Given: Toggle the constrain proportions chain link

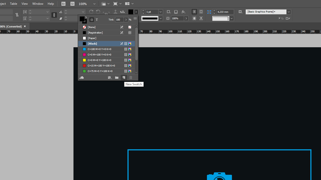Looking at the screenshot, I should [x=54, y=15].
